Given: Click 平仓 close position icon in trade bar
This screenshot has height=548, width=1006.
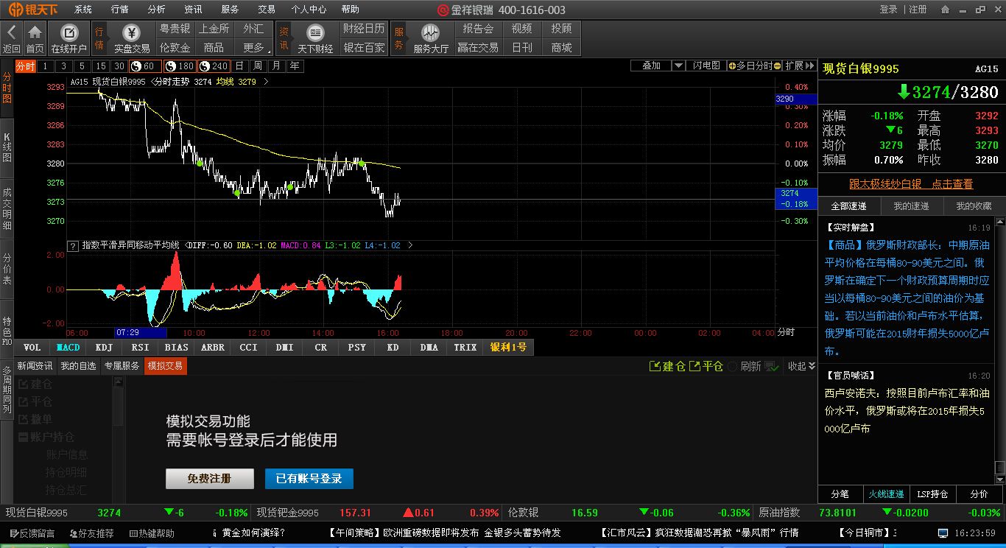Looking at the screenshot, I should (x=694, y=366).
